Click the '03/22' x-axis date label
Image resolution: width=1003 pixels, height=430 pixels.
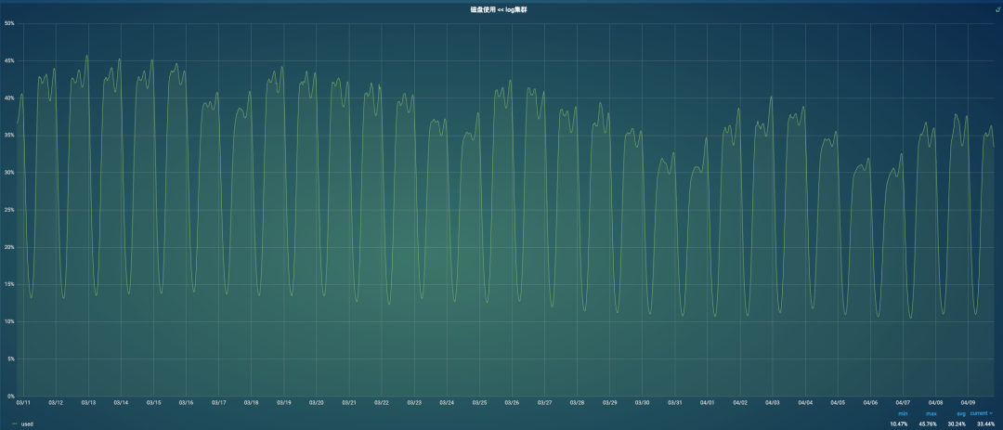pyautogui.click(x=382, y=402)
